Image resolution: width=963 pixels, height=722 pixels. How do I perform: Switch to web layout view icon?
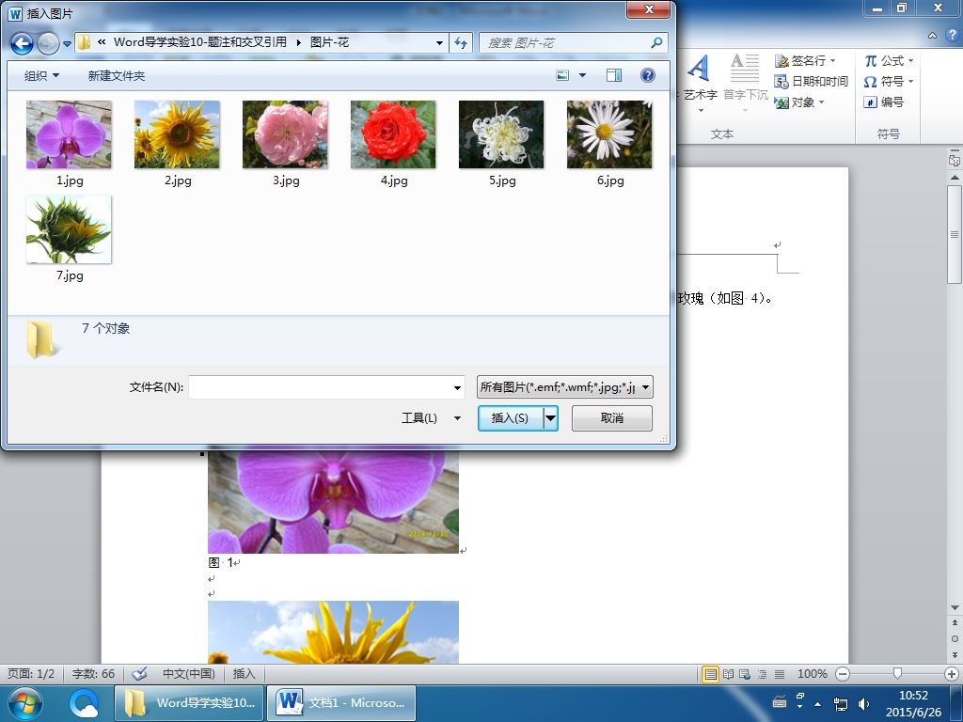[x=745, y=674]
